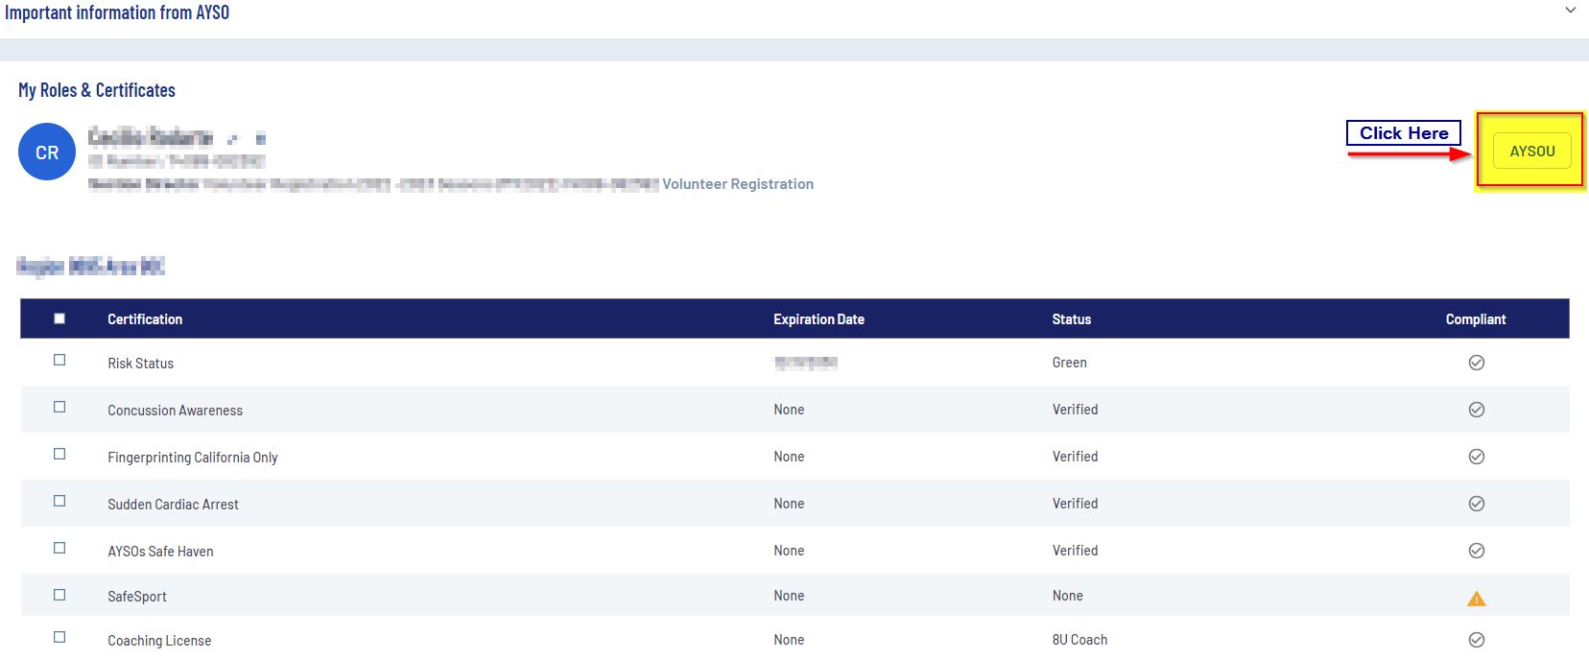Check the Risk Status row checkbox

click(59, 360)
